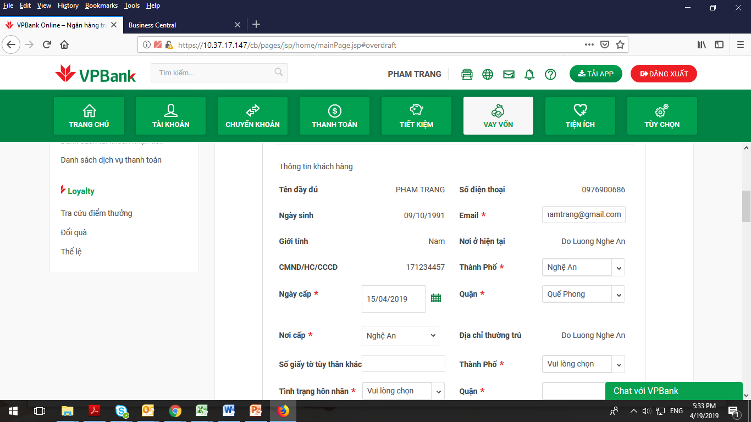Open Pocket save icon in address bar
751x422 pixels.
pos(605,45)
